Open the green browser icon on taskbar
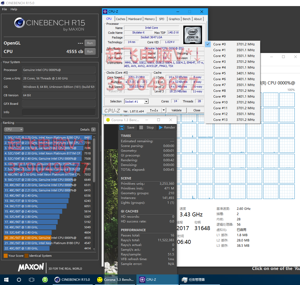This screenshot has width=300, height=285. point(45,280)
